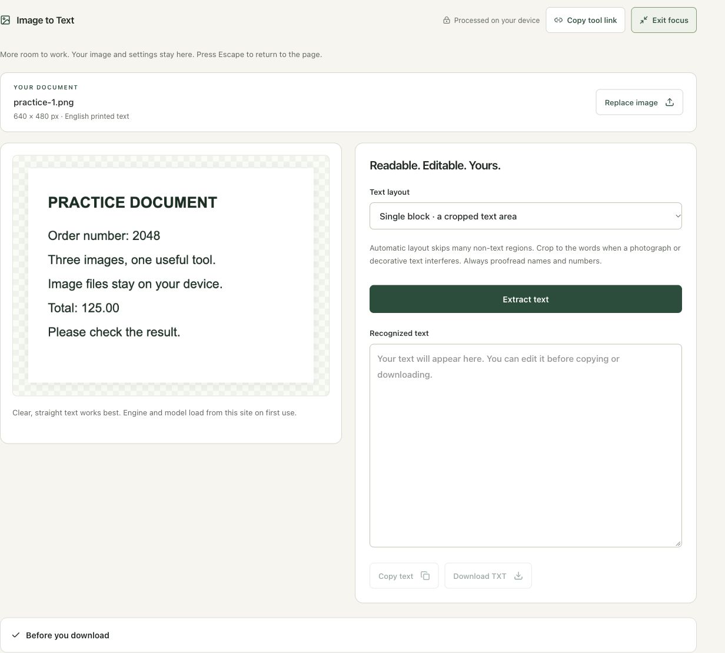This screenshot has height=653, width=725.
Task: Click the checkmark icon beside Before you download
Action: pos(16,635)
